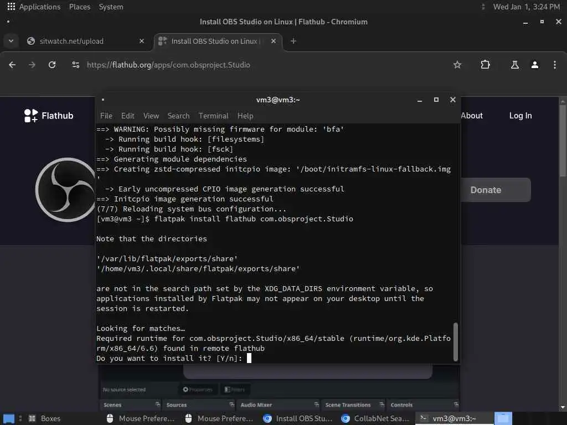Open the terminal View menu
The width and height of the screenshot is (567, 425).
click(151, 116)
